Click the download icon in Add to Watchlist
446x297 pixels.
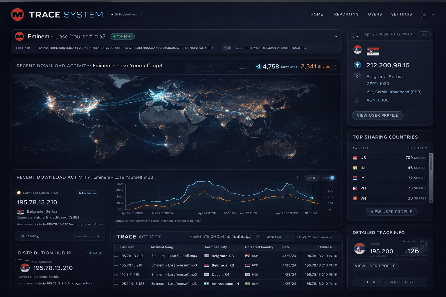click(367, 282)
